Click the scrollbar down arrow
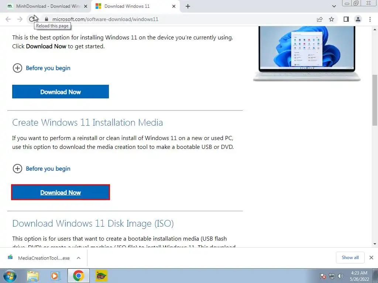This screenshot has width=378, height=283. [x=375, y=244]
